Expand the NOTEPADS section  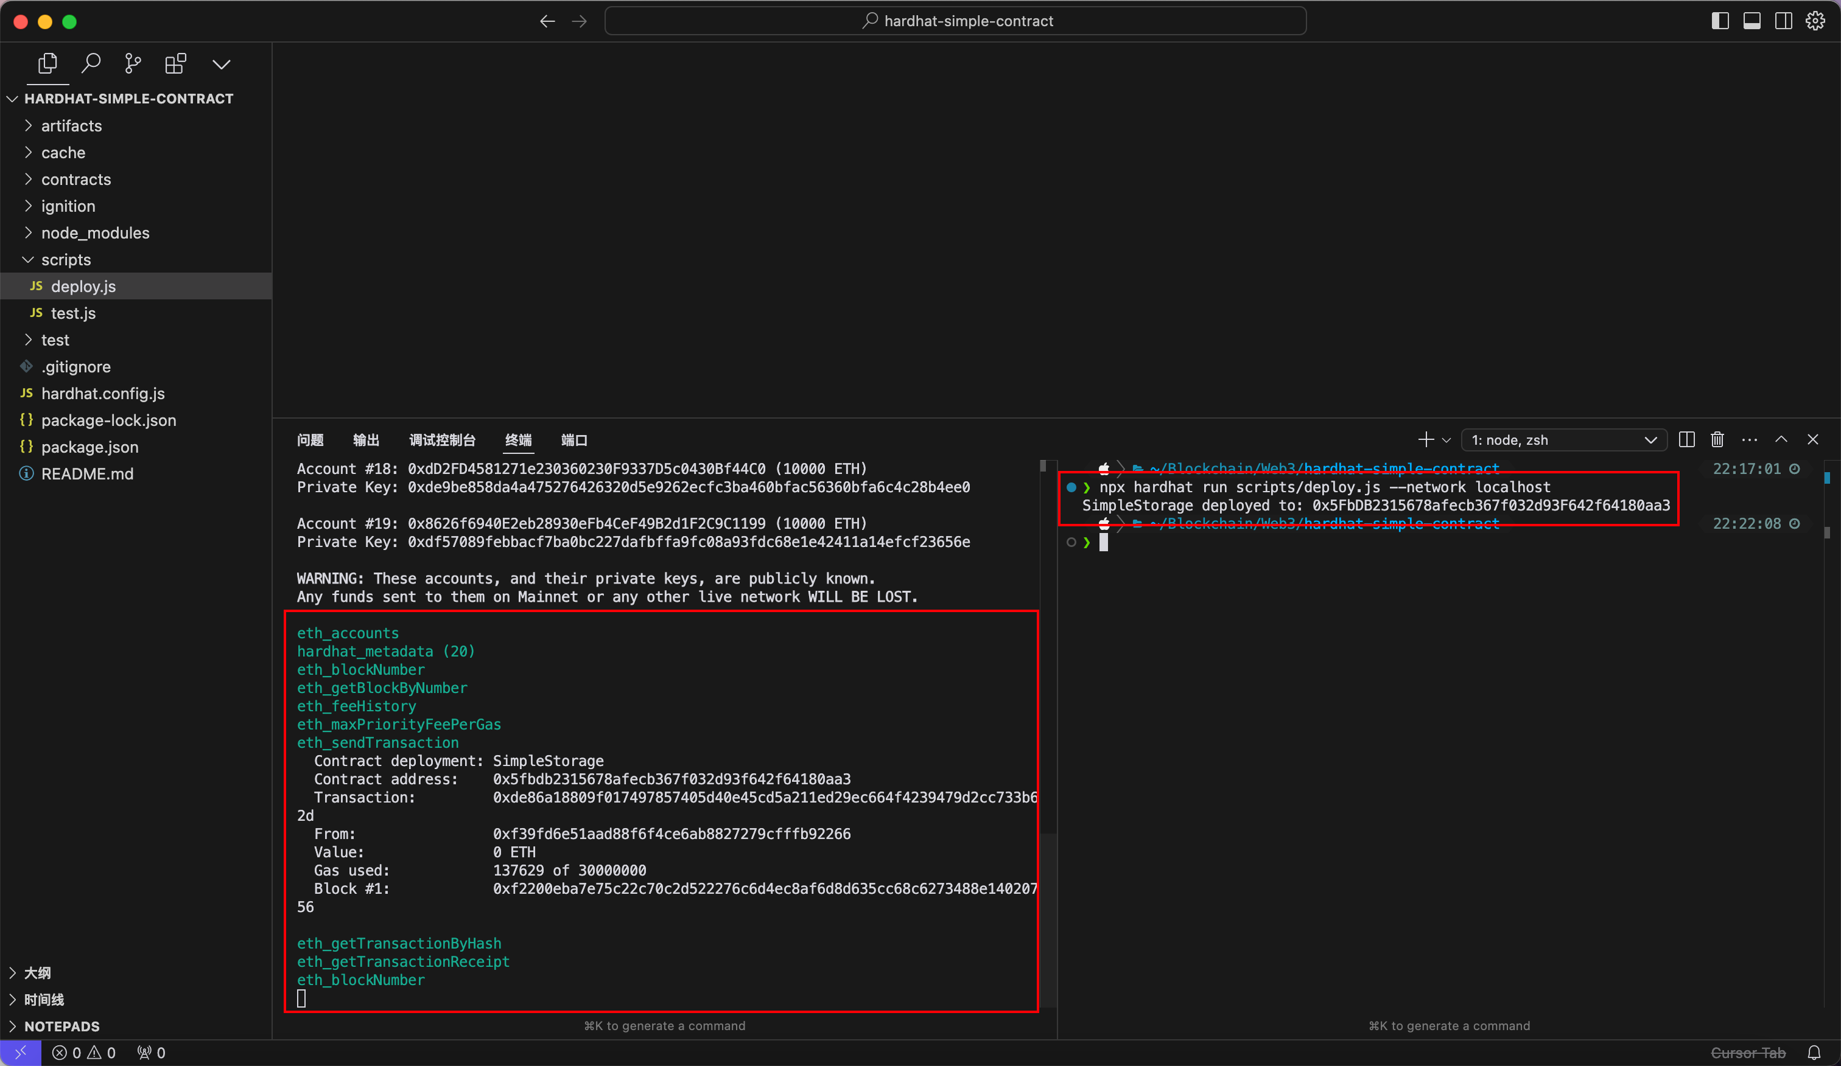coord(136,1026)
